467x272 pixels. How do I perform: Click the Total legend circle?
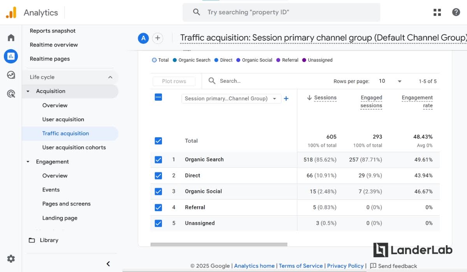pos(154,60)
